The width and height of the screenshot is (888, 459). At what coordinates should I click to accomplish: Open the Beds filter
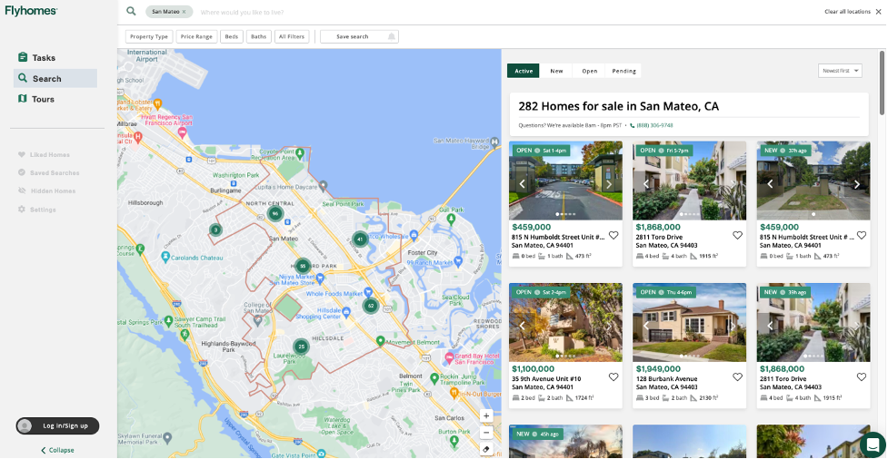pos(232,37)
